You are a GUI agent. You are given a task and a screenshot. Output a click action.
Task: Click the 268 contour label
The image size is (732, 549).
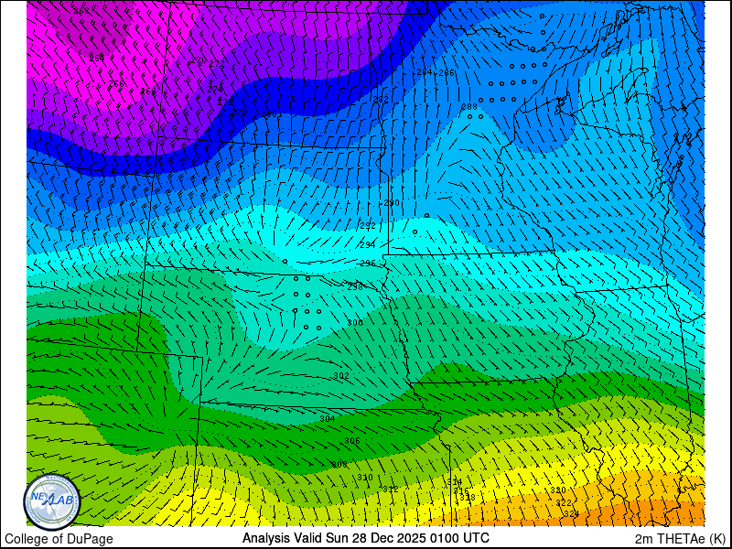[x=148, y=91]
